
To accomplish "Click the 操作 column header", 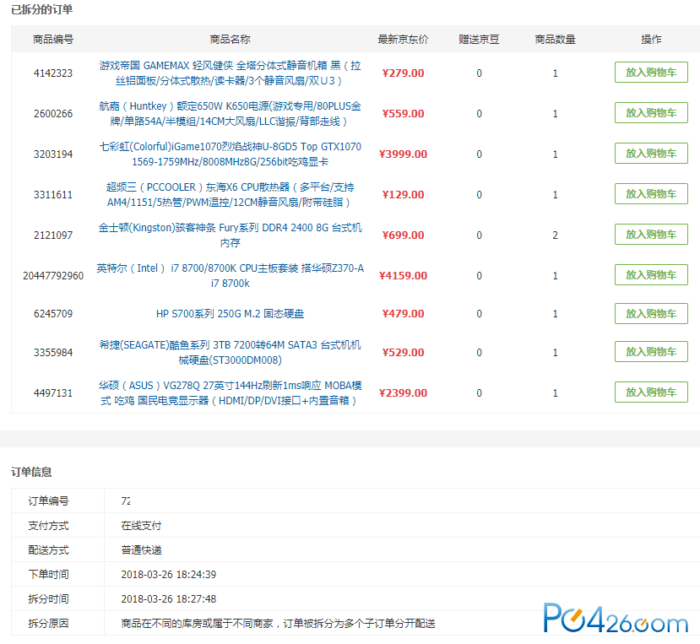I will [x=651, y=40].
